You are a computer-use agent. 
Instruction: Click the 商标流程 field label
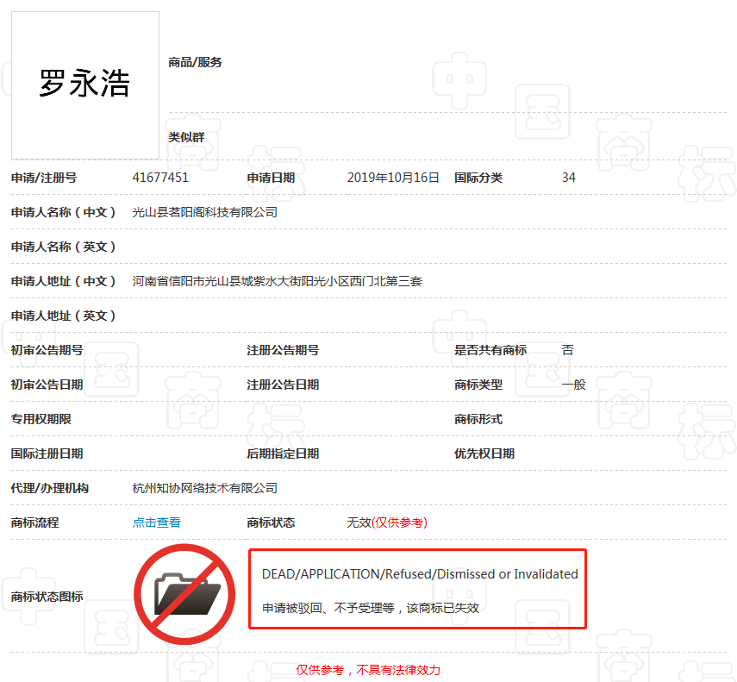point(35,522)
